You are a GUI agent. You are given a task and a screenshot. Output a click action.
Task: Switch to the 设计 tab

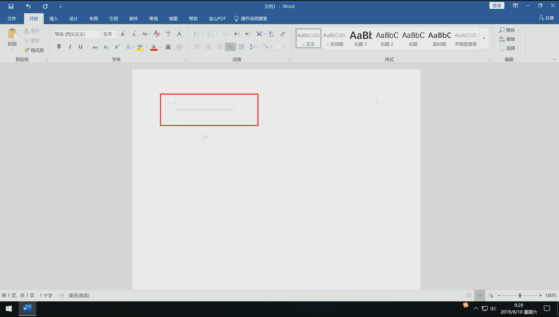click(x=73, y=19)
